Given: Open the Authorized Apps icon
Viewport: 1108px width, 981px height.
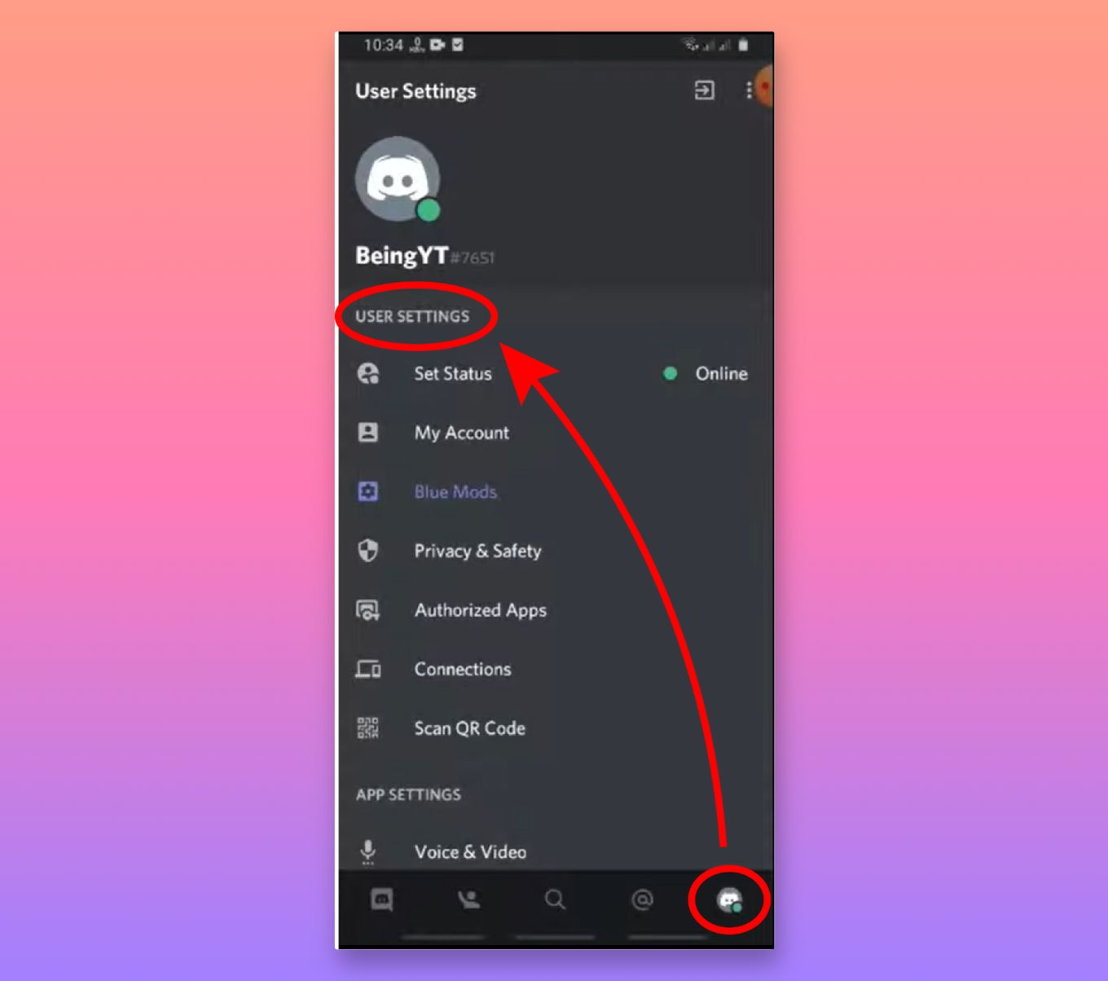Looking at the screenshot, I should pyautogui.click(x=368, y=609).
